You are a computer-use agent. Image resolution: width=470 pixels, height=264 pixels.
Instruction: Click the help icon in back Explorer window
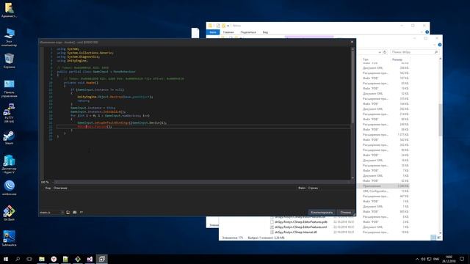click(x=427, y=32)
